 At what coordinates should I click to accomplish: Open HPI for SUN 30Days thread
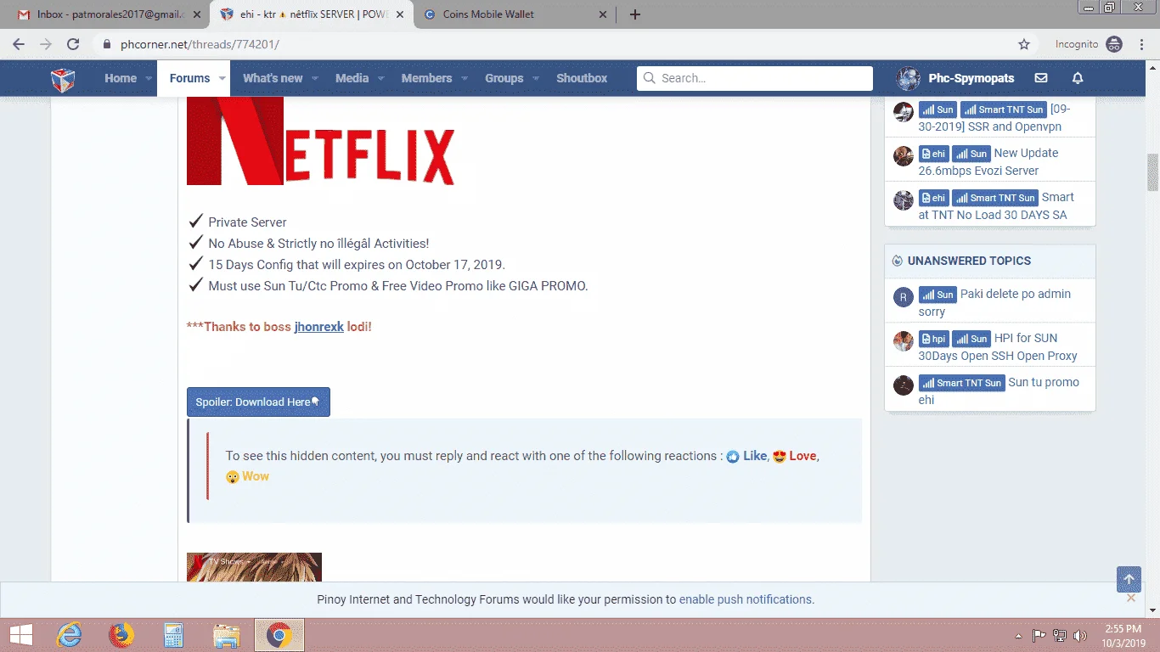tap(998, 346)
